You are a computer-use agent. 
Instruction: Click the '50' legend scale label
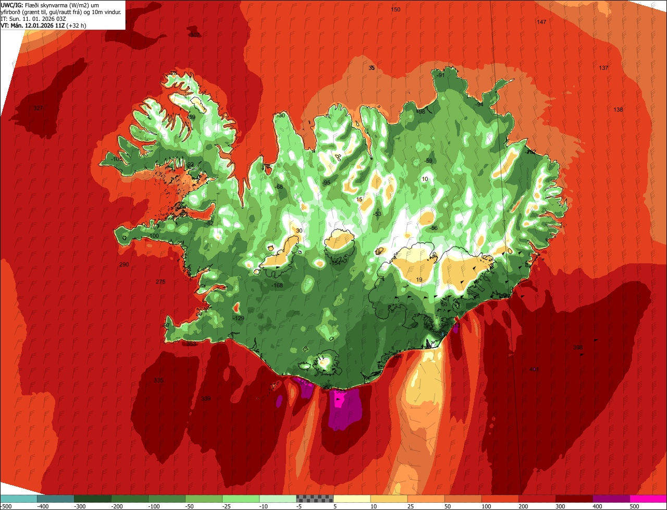tap(448, 506)
